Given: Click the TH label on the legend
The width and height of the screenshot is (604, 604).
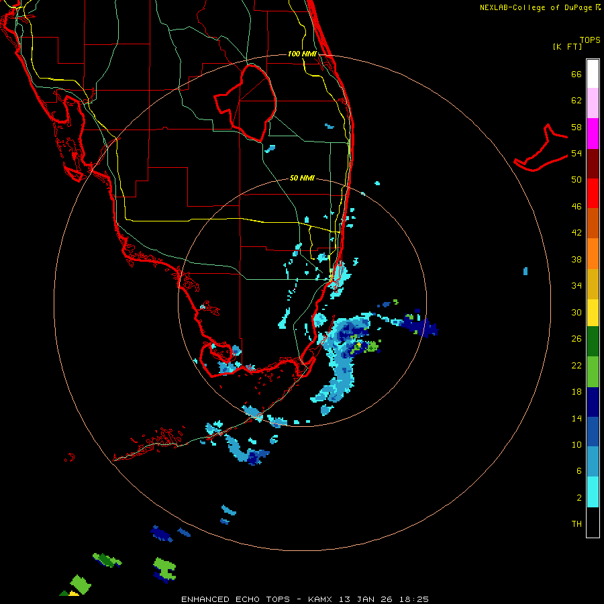Looking at the screenshot, I should tap(576, 524).
